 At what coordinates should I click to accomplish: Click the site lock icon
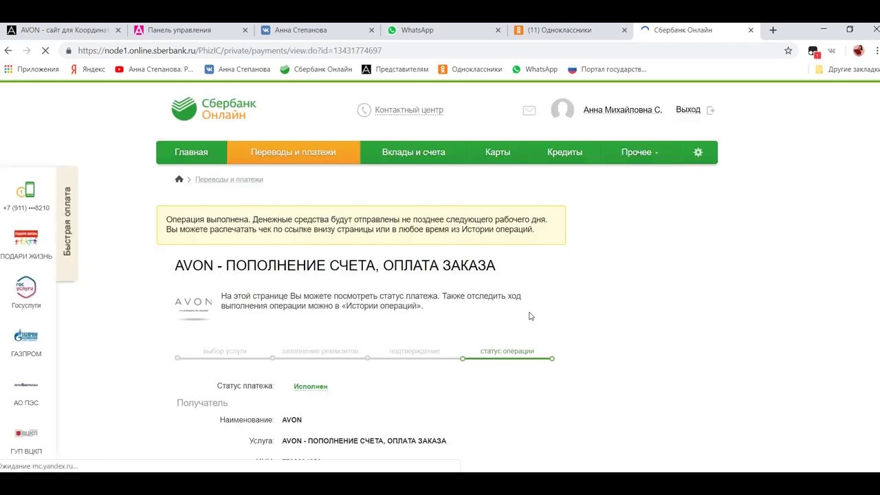[68, 51]
